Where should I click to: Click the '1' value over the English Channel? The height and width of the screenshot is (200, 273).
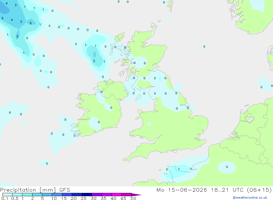tap(179, 169)
